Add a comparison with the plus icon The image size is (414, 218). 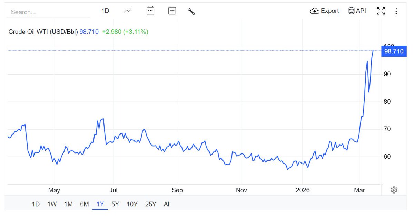click(x=172, y=11)
